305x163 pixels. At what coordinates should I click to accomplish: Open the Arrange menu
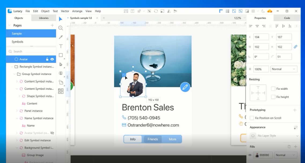coord(77,11)
